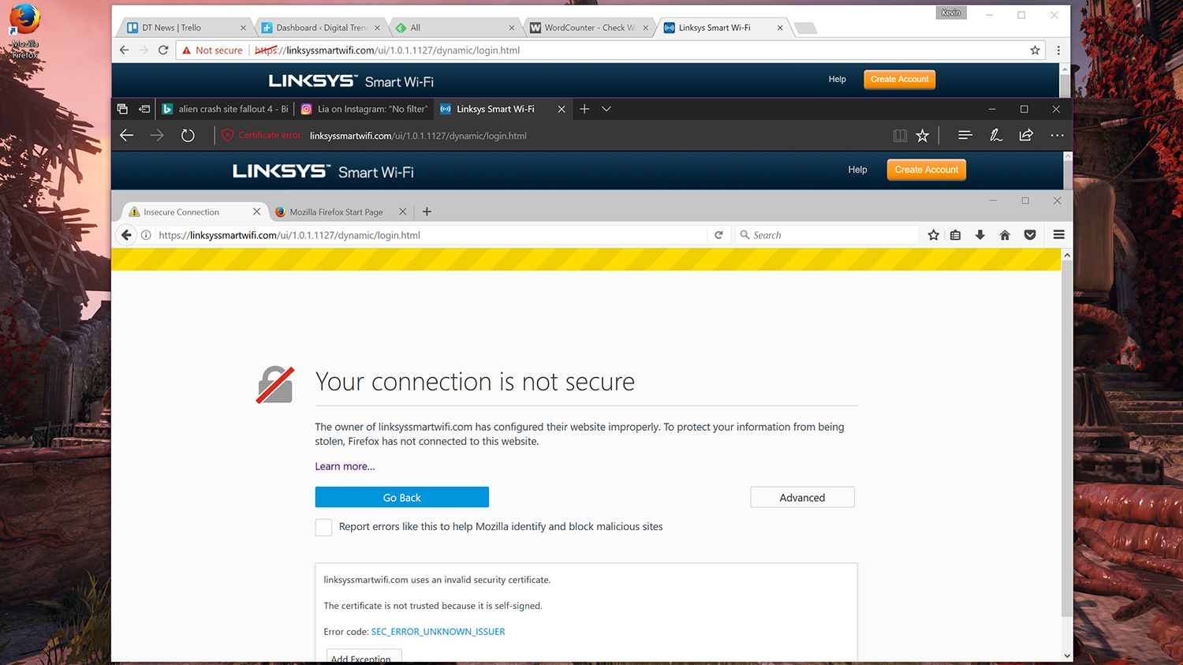The height and width of the screenshot is (665, 1183).
Task: Click Edge back arrow
Action: [x=126, y=136]
